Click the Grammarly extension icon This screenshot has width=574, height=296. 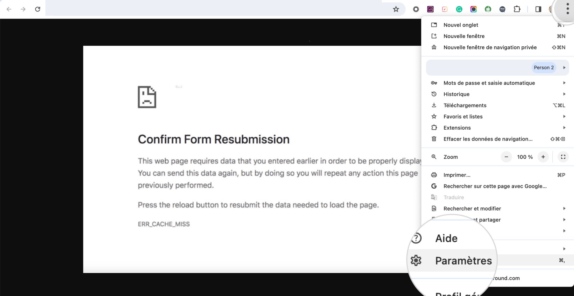pyautogui.click(x=459, y=9)
